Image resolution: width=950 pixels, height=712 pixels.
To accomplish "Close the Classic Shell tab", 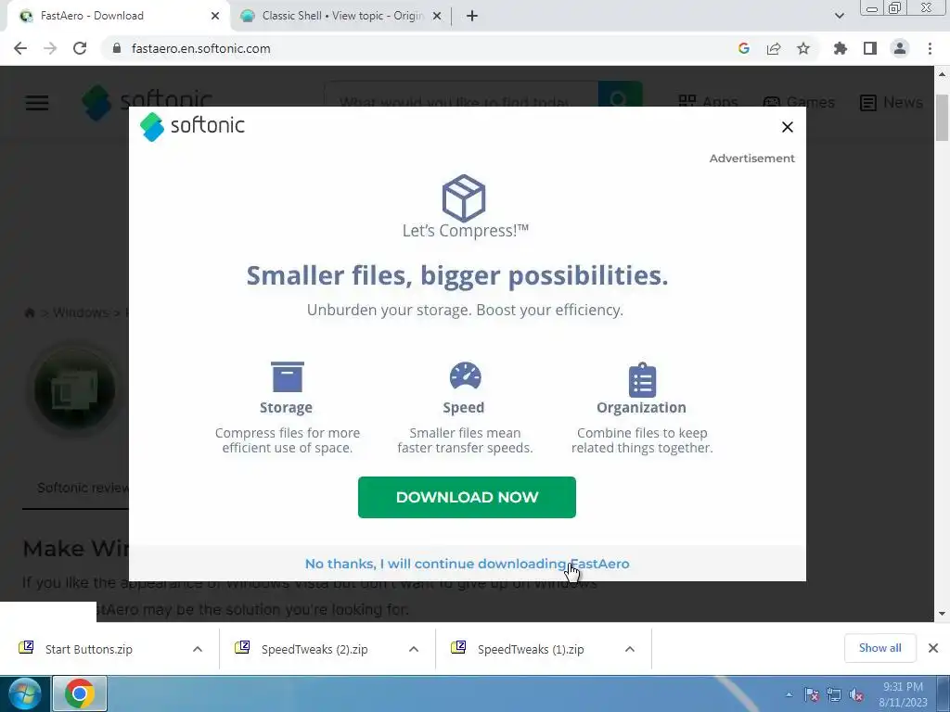I will [x=437, y=17].
